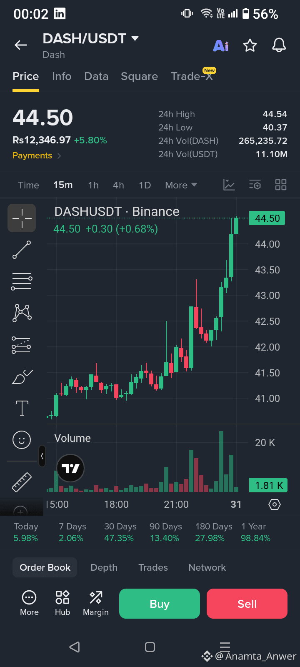Image resolution: width=300 pixels, height=667 pixels.
Task: Click the Rs12,346.97 converted price
Action: pyautogui.click(x=42, y=140)
